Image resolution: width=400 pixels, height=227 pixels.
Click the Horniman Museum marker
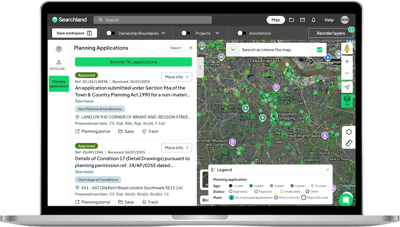[232, 142]
